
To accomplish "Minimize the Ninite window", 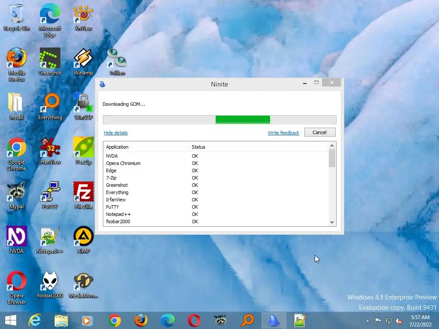I will pos(305,83).
